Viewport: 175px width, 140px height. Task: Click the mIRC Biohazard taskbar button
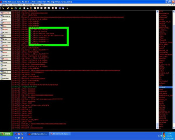coord(38,134)
